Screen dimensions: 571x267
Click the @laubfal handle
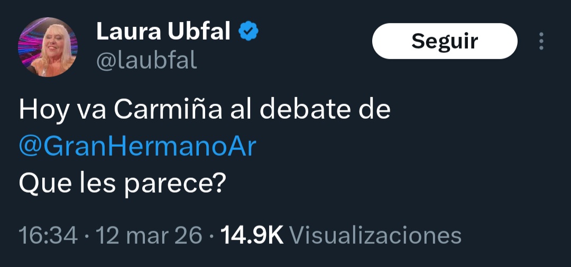pyautogui.click(x=146, y=61)
